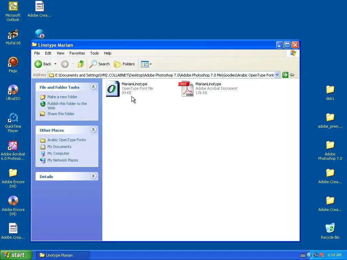Go to Arabic OpenType Fonts folder link

[x=67, y=140]
